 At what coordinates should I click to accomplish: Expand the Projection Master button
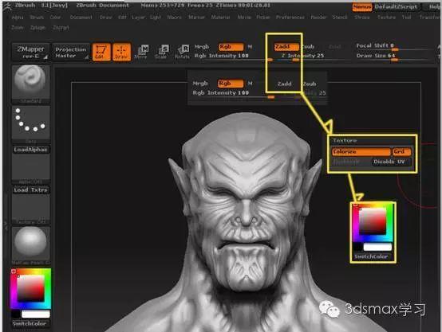[71, 52]
